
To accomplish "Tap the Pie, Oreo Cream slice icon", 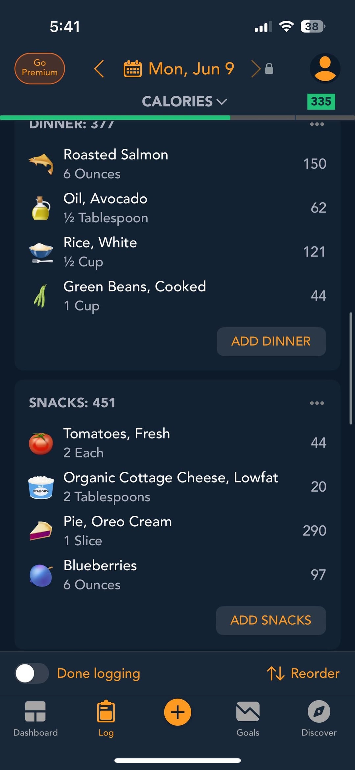I will click(41, 531).
